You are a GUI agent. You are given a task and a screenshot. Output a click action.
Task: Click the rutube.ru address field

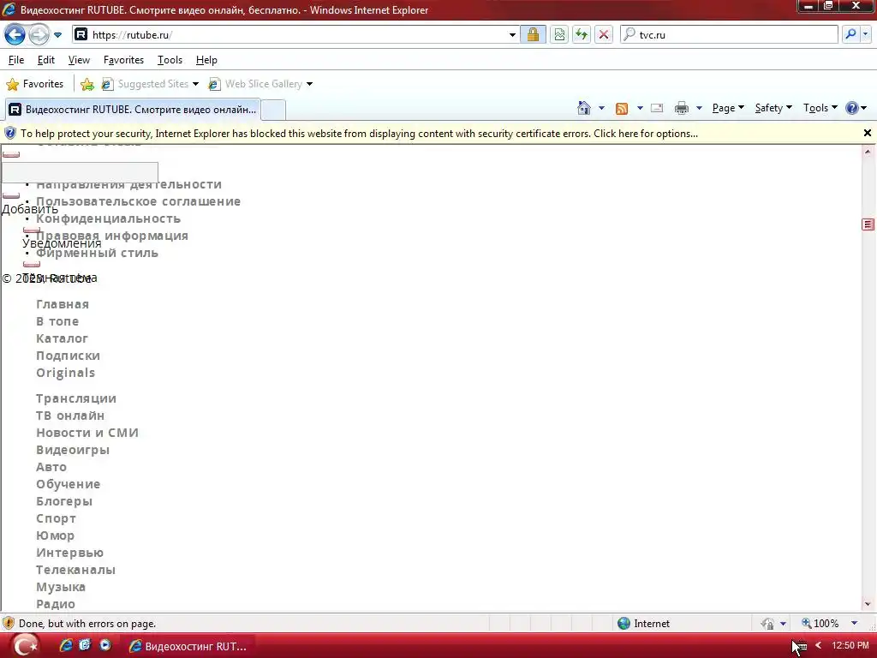pyautogui.click(x=296, y=34)
